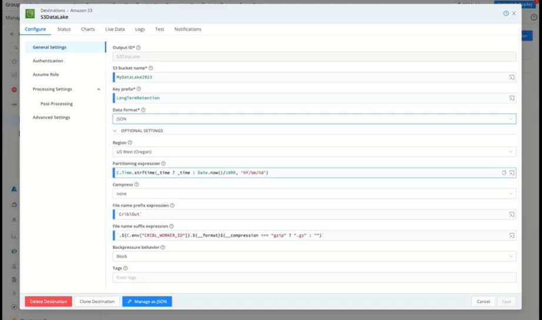Click the Cancel button
The height and width of the screenshot is (320, 542).
(x=483, y=302)
